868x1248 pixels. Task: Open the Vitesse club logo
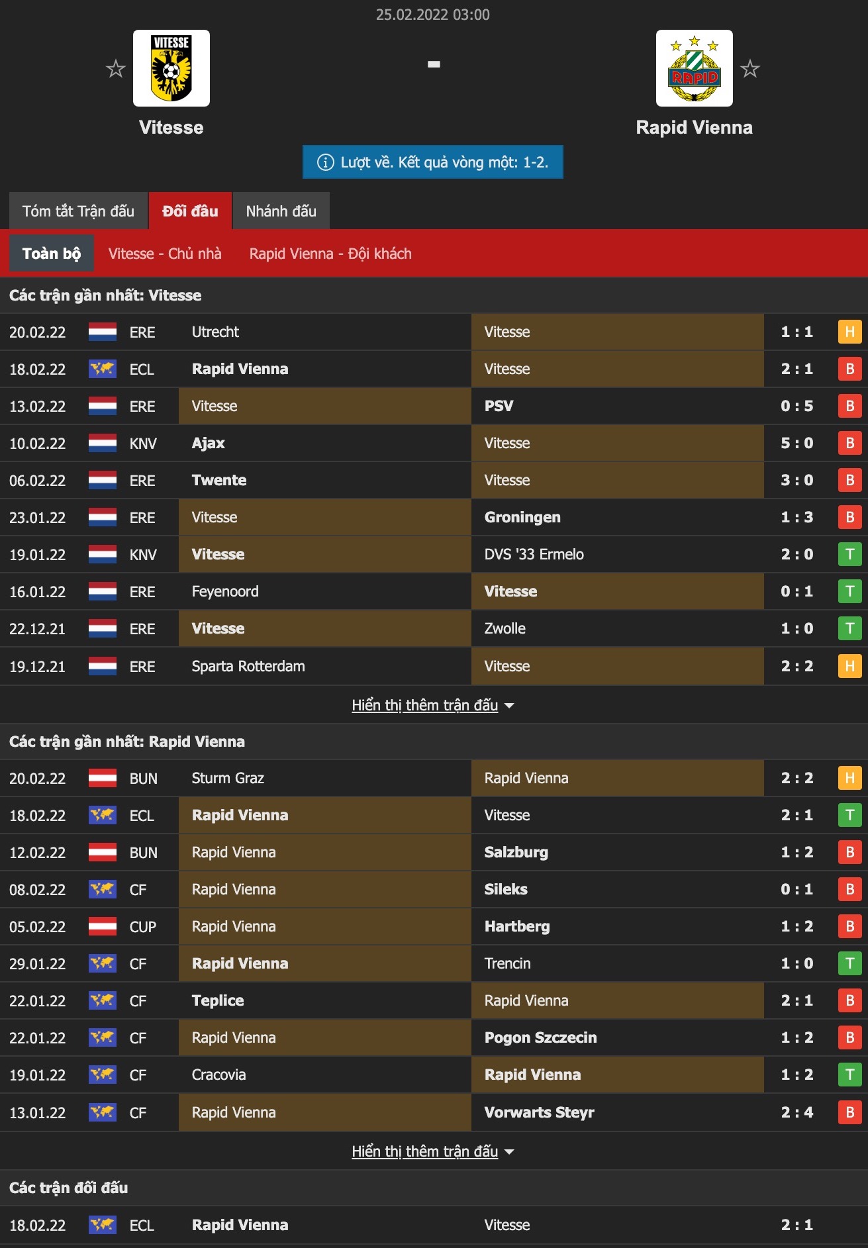tap(171, 68)
